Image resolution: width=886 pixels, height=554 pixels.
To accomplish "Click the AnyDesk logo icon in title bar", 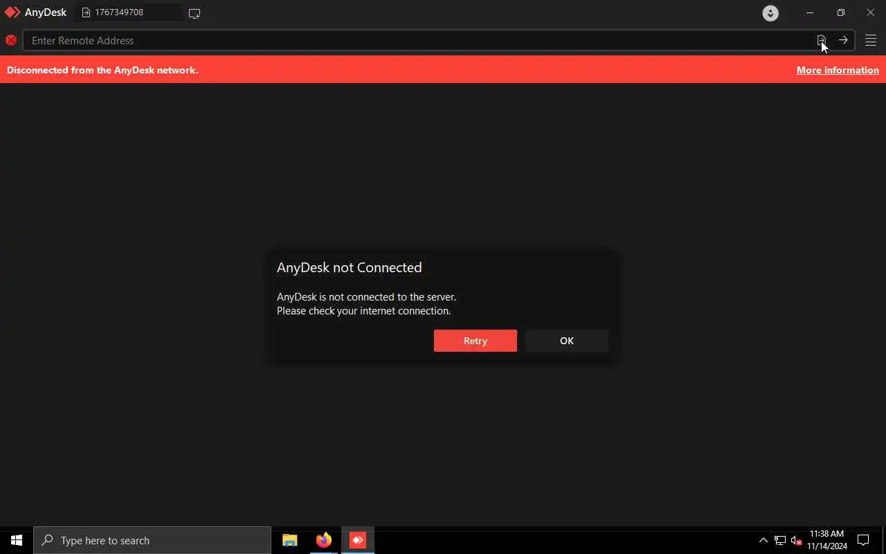I will coord(12,12).
